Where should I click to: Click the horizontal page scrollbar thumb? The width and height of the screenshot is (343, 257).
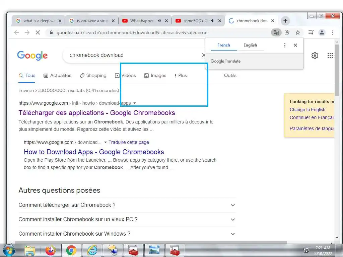(x=151, y=243)
